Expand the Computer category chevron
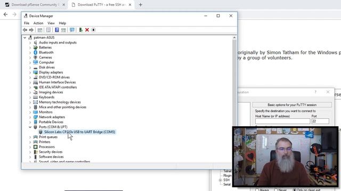The width and height of the screenshot is (341, 191). pos(30,63)
